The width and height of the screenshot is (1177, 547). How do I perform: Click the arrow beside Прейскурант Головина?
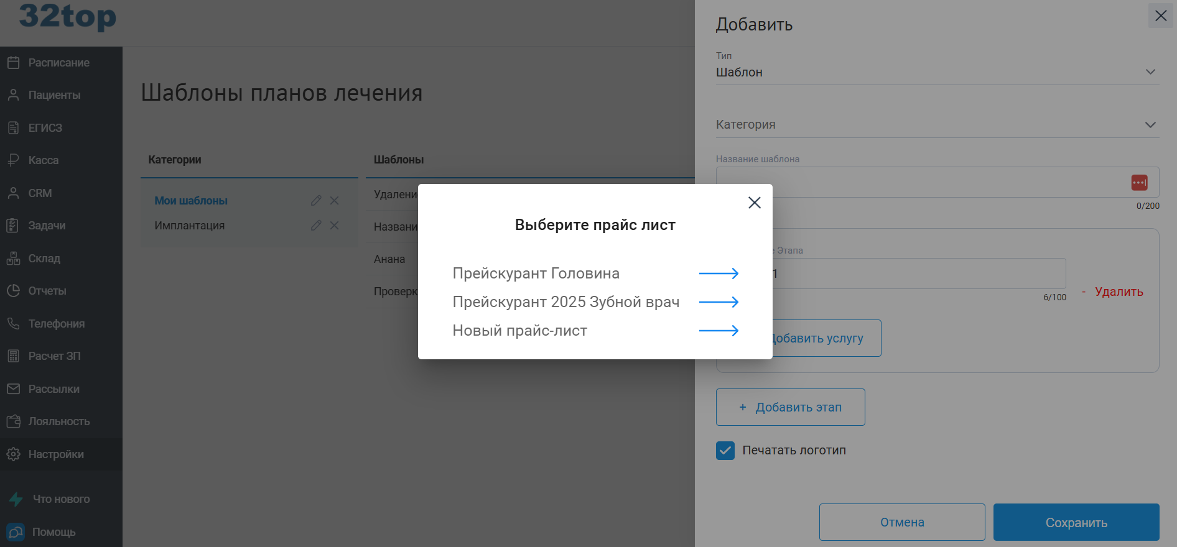click(719, 273)
